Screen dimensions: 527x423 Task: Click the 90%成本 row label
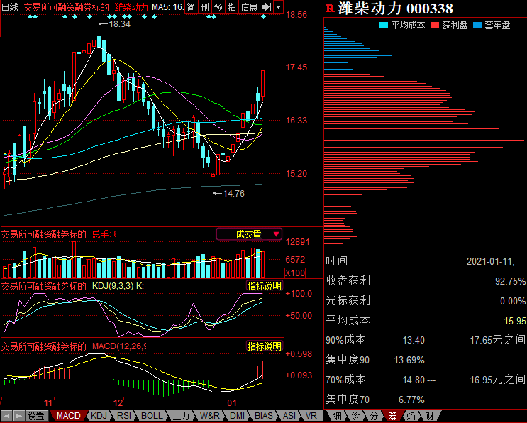(x=346, y=340)
